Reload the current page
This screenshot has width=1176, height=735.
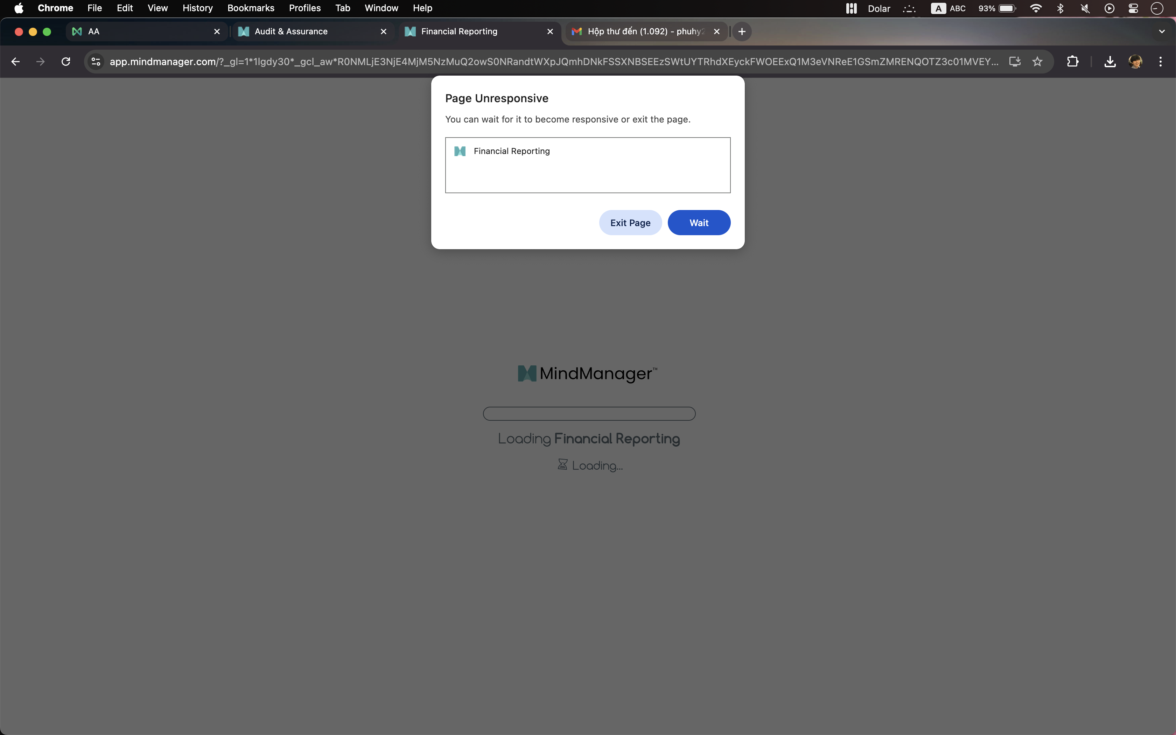tap(66, 62)
